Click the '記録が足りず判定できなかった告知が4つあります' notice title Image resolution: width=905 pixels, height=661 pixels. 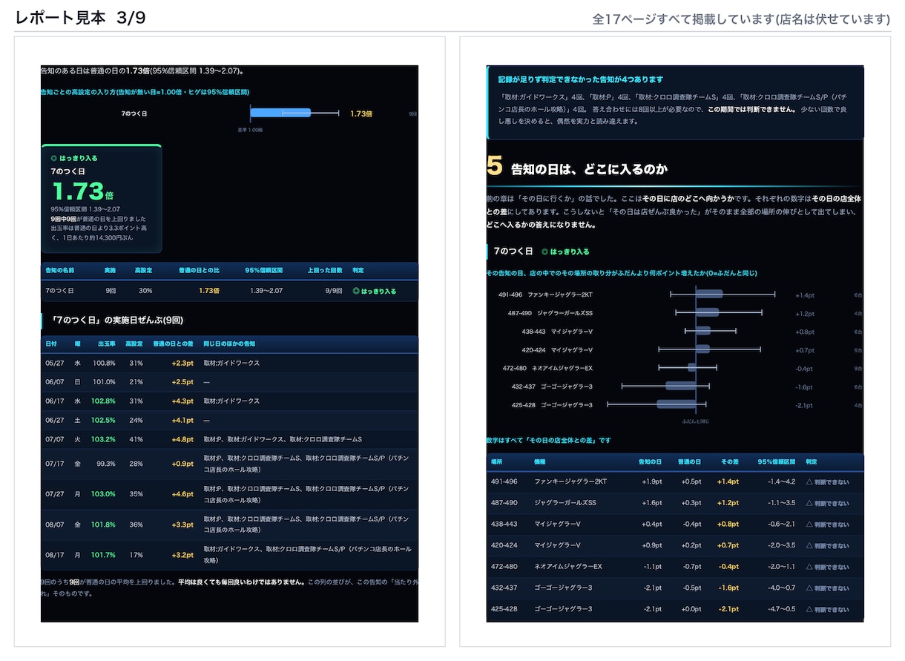tap(581, 79)
